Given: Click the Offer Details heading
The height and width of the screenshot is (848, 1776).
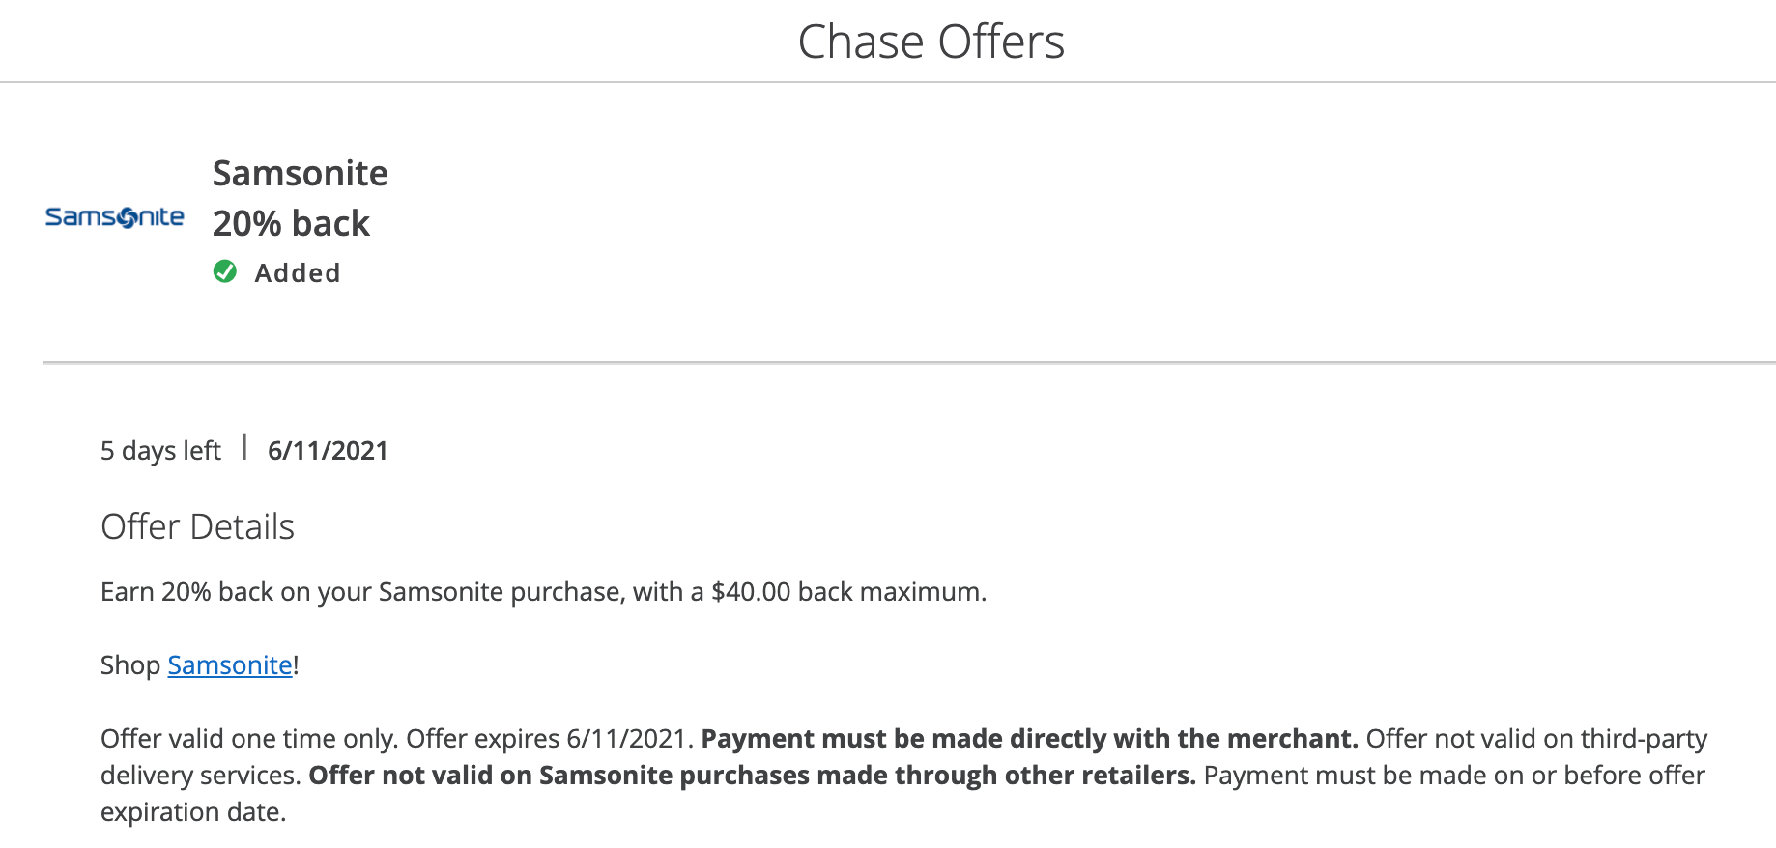Looking at the screenshot, I should pyautogui.click(x=197, y=526).
